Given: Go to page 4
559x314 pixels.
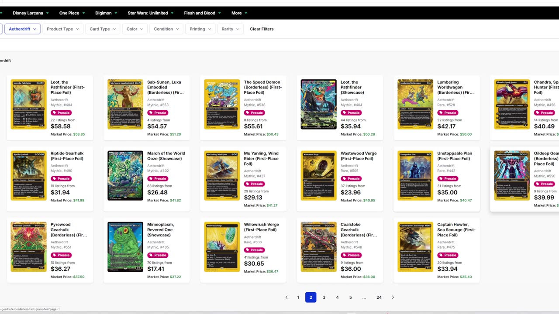Looking at the screenshot, I should tap(337, 297).
